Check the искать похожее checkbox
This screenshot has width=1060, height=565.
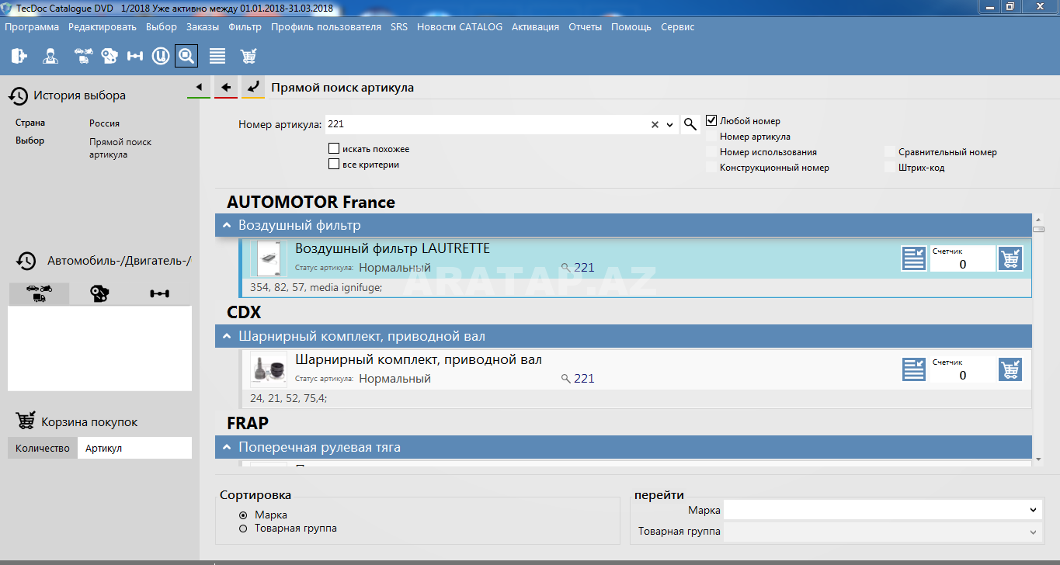[x=334, y=148]
